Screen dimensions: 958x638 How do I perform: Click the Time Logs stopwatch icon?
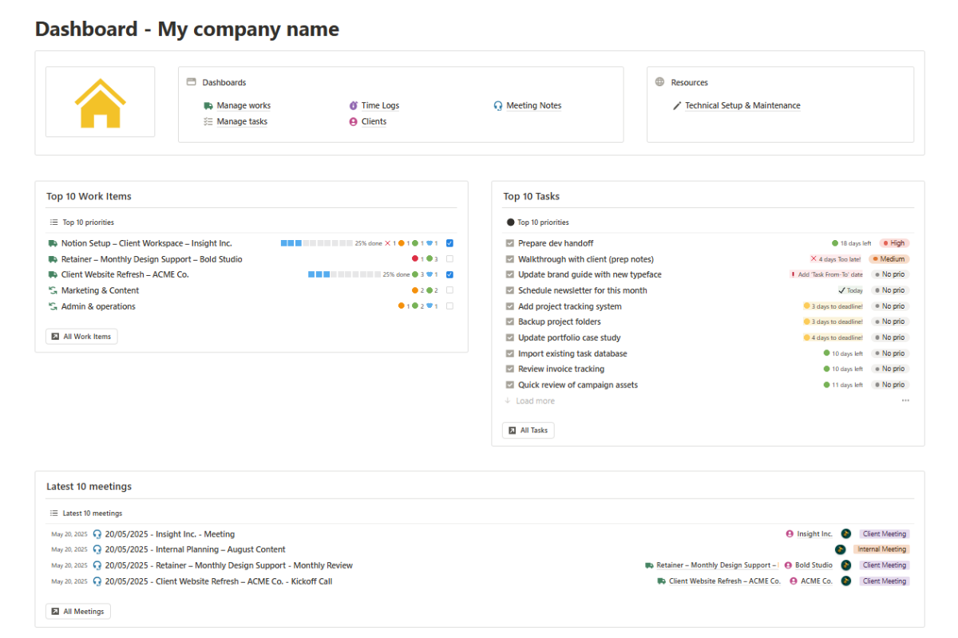pyautogui.click(x=354, y=105)
